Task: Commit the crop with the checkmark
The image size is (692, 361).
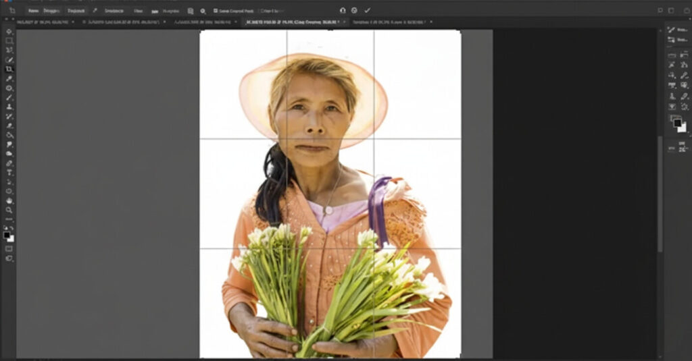Action: click(x=367, y=10)
